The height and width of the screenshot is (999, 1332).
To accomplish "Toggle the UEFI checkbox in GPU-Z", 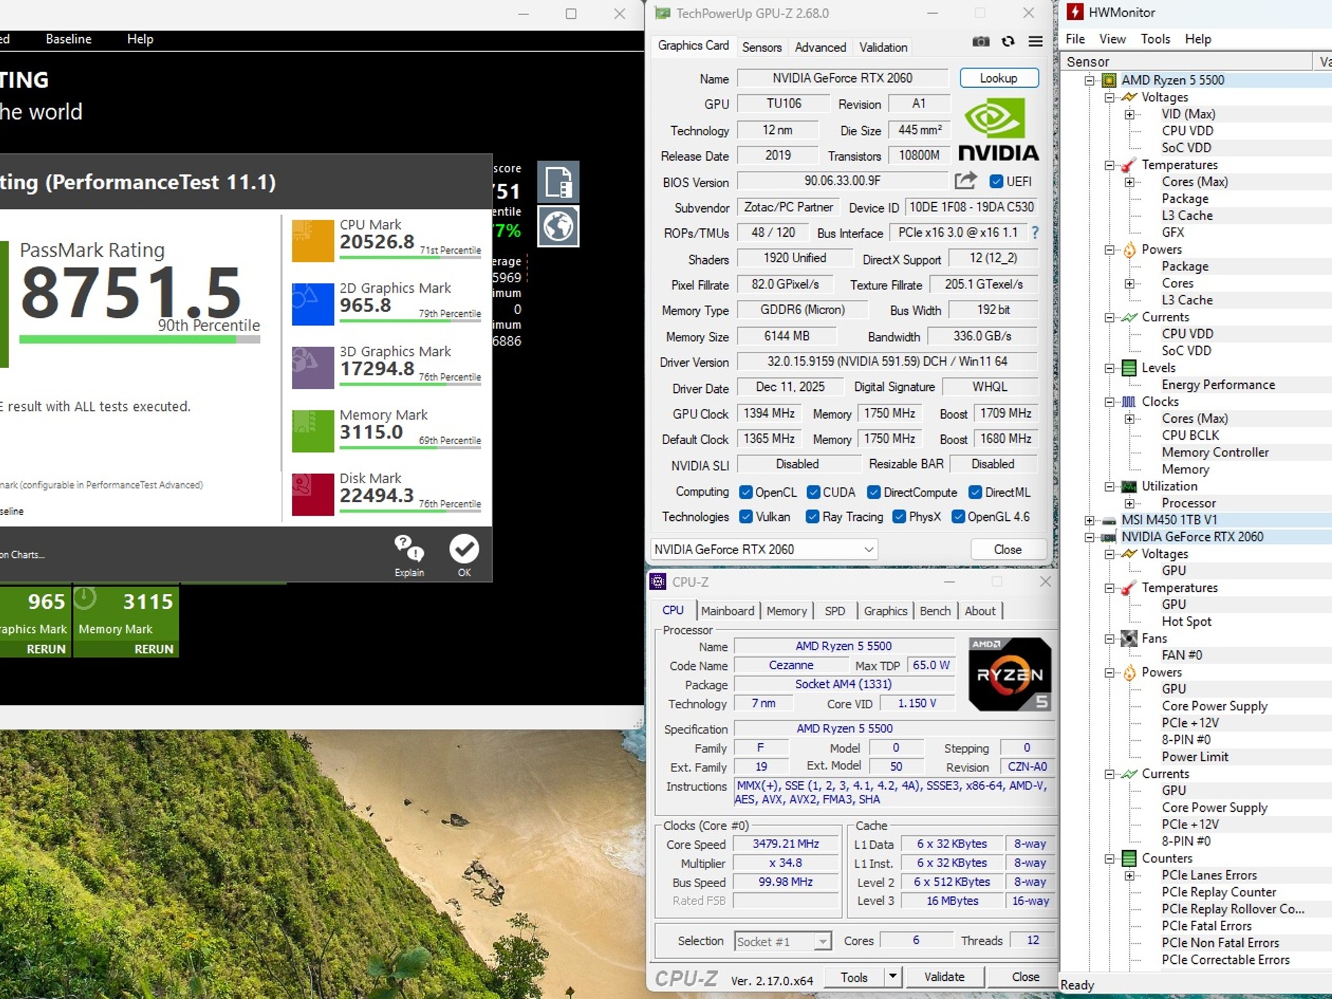I will pos(996,181).
